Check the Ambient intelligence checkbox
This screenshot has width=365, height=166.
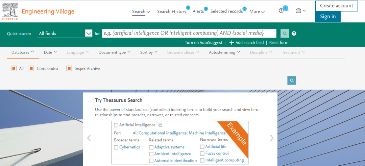151,154
